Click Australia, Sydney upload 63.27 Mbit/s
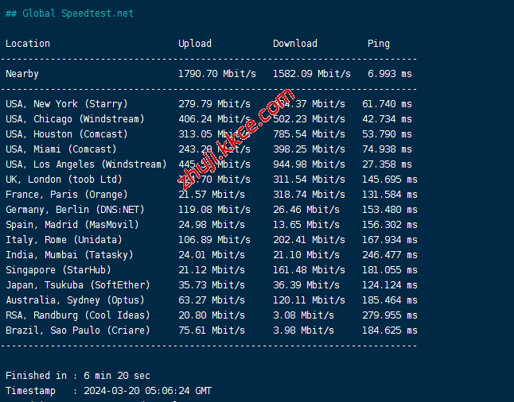514x402 pixels. tap(212, 300)
